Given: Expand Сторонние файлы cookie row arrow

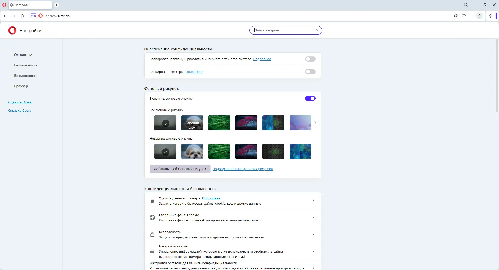Looking at the screenshot, I should 313,218.
